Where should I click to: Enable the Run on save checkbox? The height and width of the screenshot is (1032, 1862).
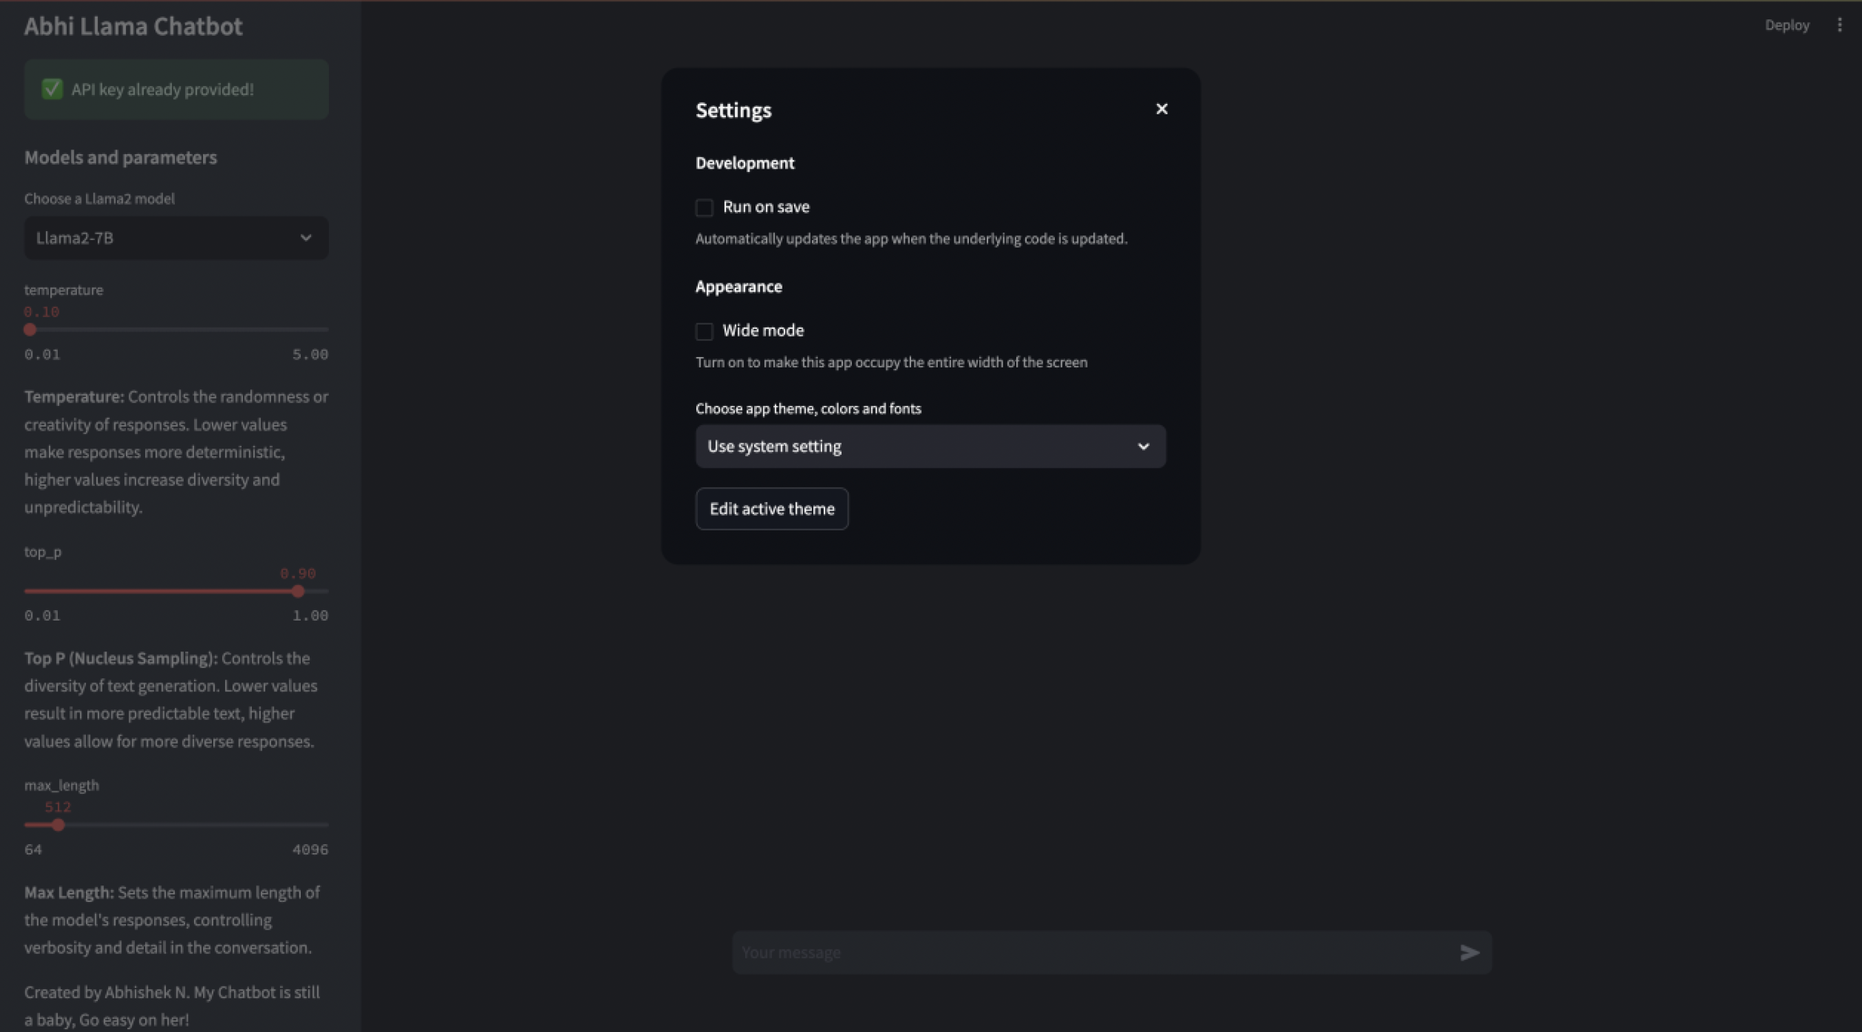(704, 208)
